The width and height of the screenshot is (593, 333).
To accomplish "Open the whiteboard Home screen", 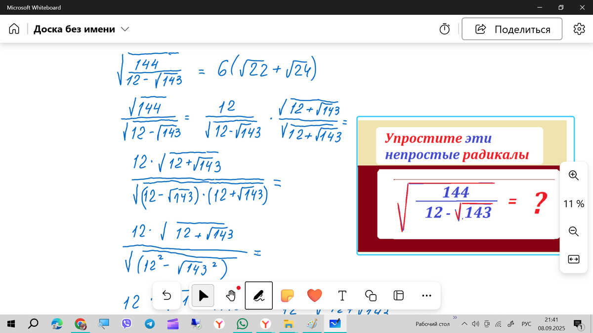I will click(x=14, y=29).
